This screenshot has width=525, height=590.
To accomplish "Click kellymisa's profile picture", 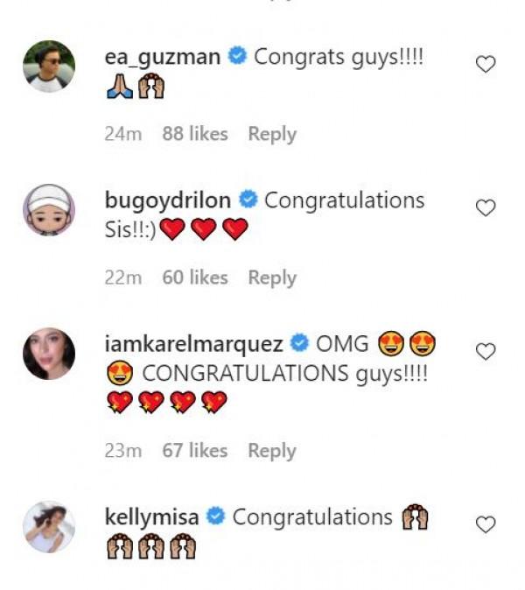I will tap(48, 527).
